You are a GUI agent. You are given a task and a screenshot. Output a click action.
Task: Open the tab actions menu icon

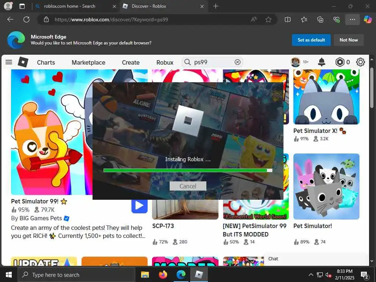pyautogui.click(x=22, y=6)
